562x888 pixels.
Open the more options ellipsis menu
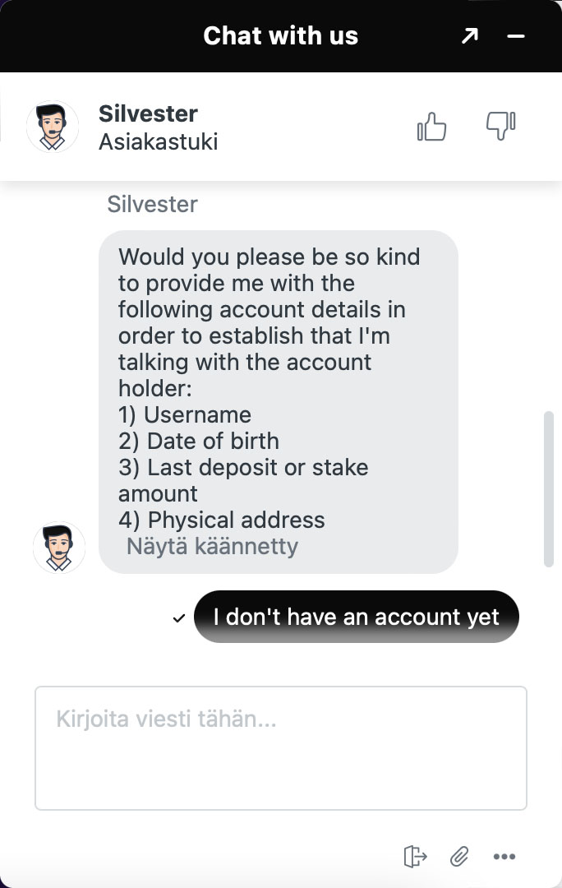(x=504, y=856)
